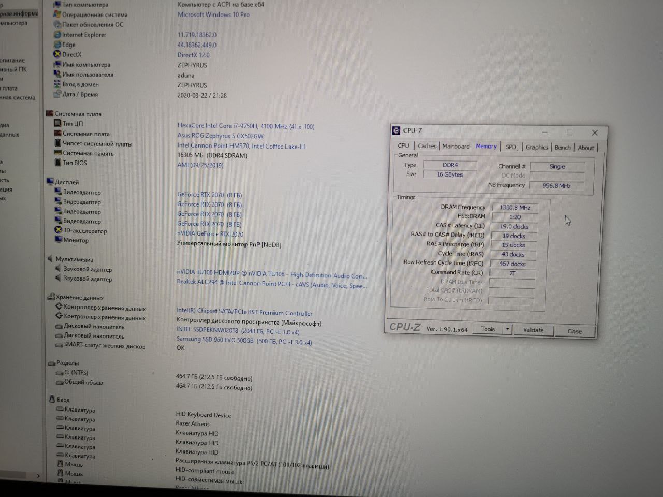This screenshot has width=663, height=497.
Task: Click the 3D-акселератор icon
Action: point(59,230)
